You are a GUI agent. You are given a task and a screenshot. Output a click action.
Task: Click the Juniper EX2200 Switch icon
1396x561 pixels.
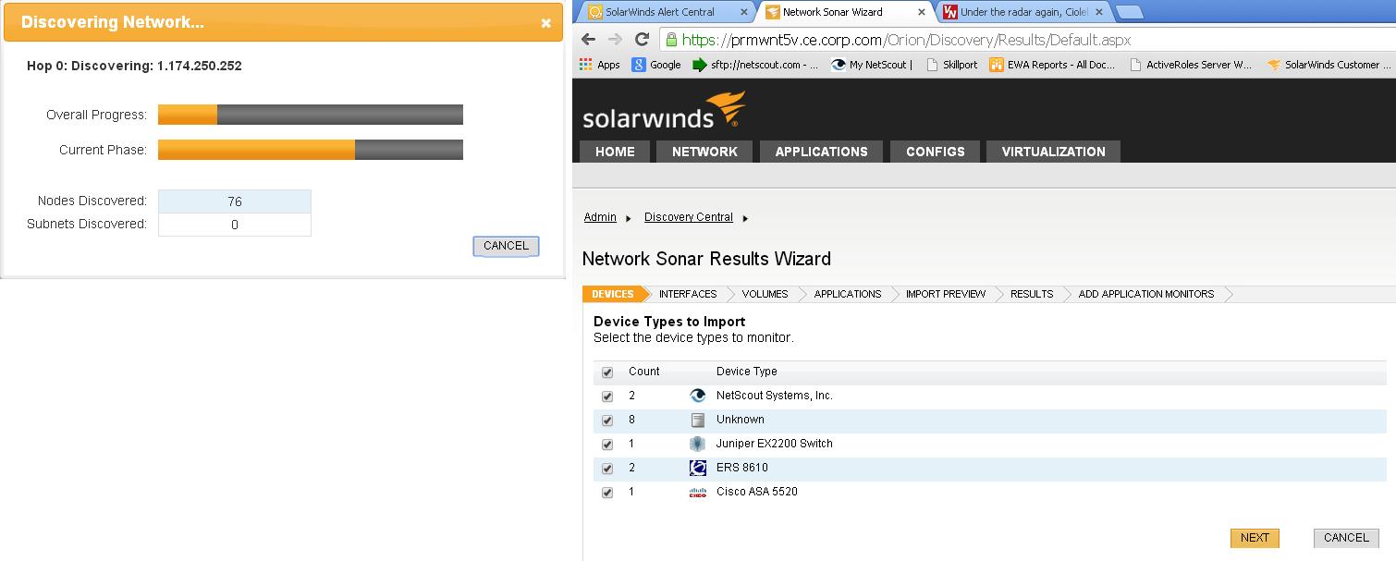pyautogui.click(x=698, y=444)
